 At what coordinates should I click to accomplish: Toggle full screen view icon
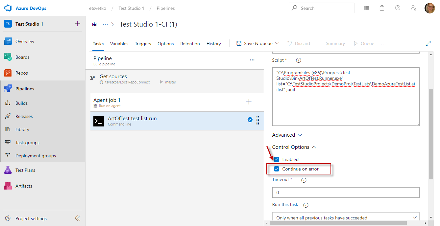[x=428, y=43]
